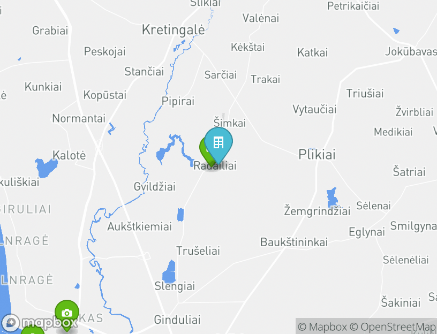Click the Šimkai village label
This screenshot has width=437, height=334.
click(230, 123)
